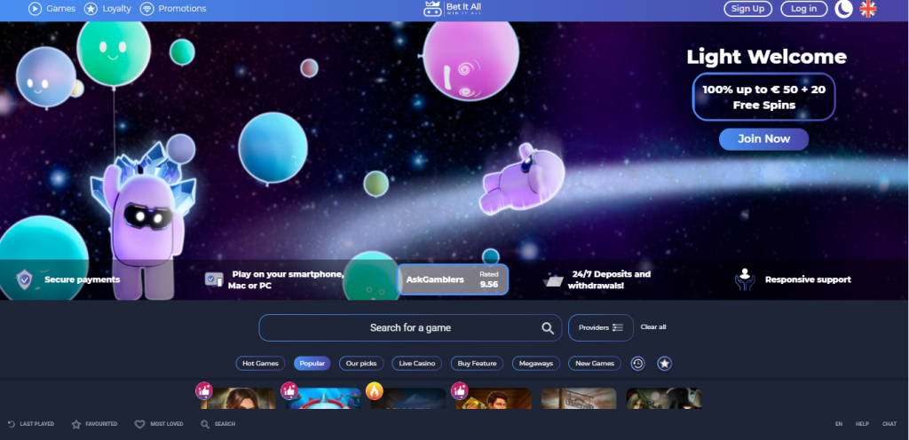Screen dimensions: 909x440
Task: Click the Log in button
Action: [x=803, y=9]
